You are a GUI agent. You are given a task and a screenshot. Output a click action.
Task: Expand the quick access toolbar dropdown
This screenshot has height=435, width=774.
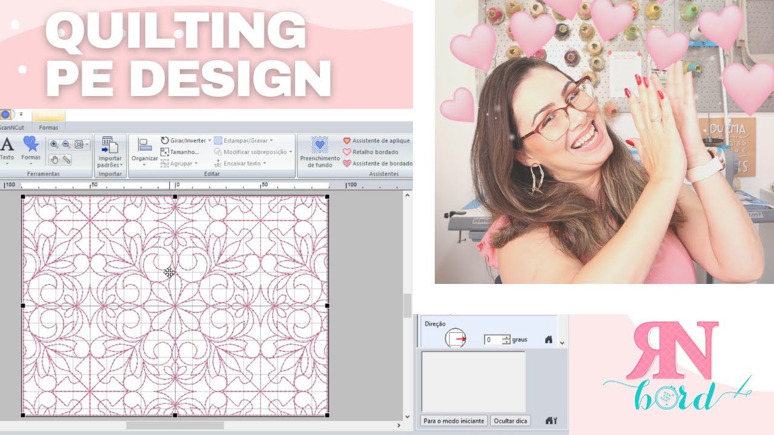pyautogui.click(x=21, y=114)
